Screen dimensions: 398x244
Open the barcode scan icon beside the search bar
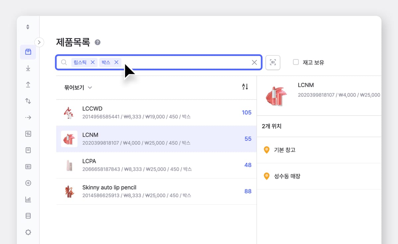pos(273,62)
